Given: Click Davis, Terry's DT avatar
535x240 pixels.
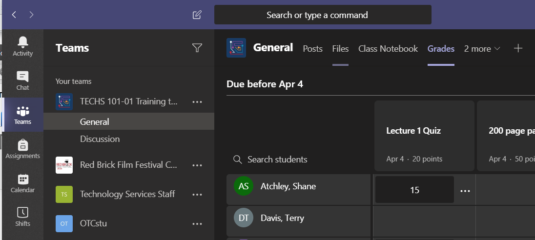Looking at the screenshot, I should click(244, 218).
